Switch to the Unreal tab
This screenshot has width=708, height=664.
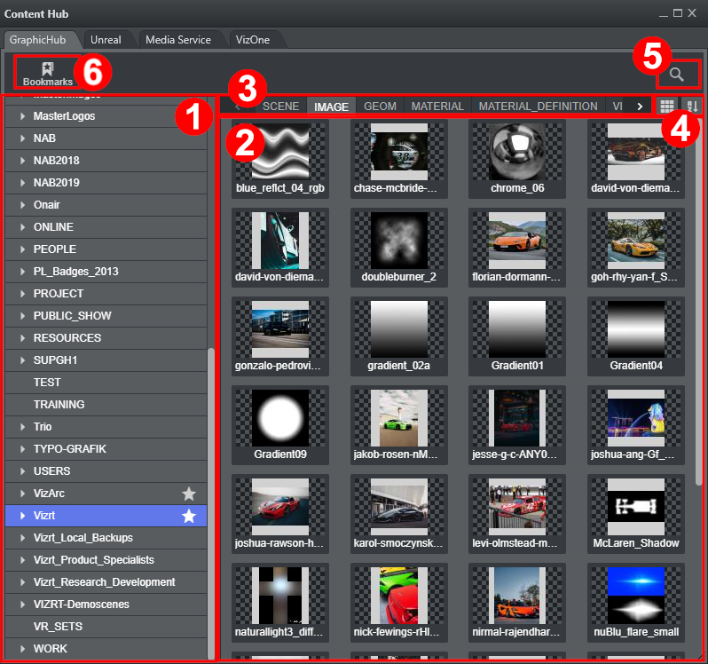coord(106,40)
